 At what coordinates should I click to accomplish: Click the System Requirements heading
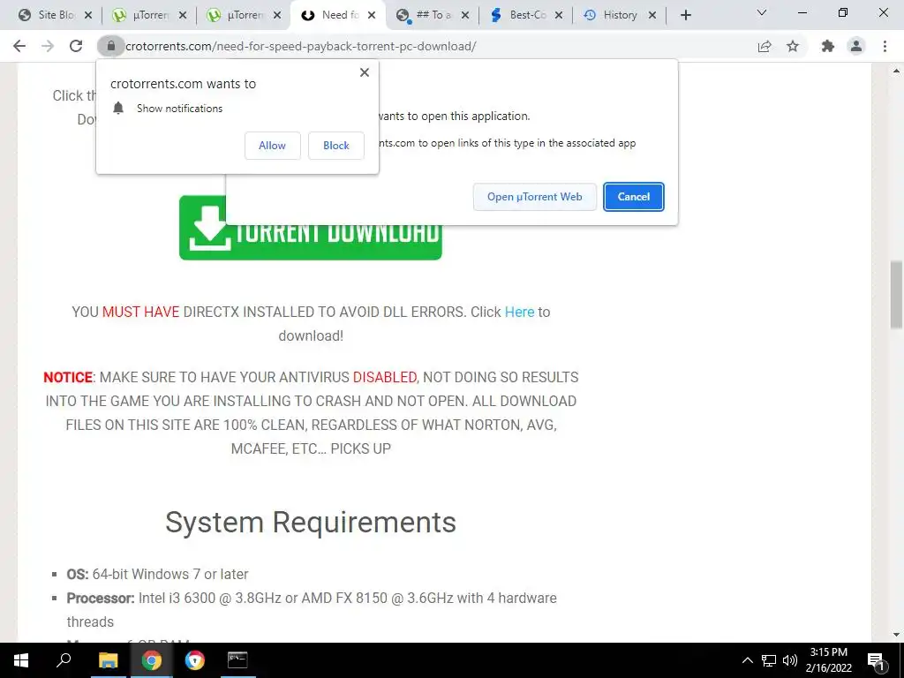pos(311,523)
